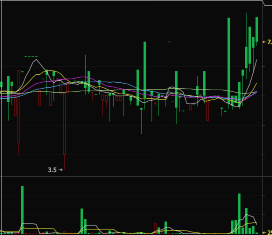This screenshot has width=272, height=235.
Task: Click the tallest green bar in the volume panel
Action: pyautogui.click(x=22, y=210)
